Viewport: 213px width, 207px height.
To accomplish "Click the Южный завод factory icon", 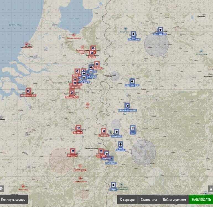I will 23,186.
